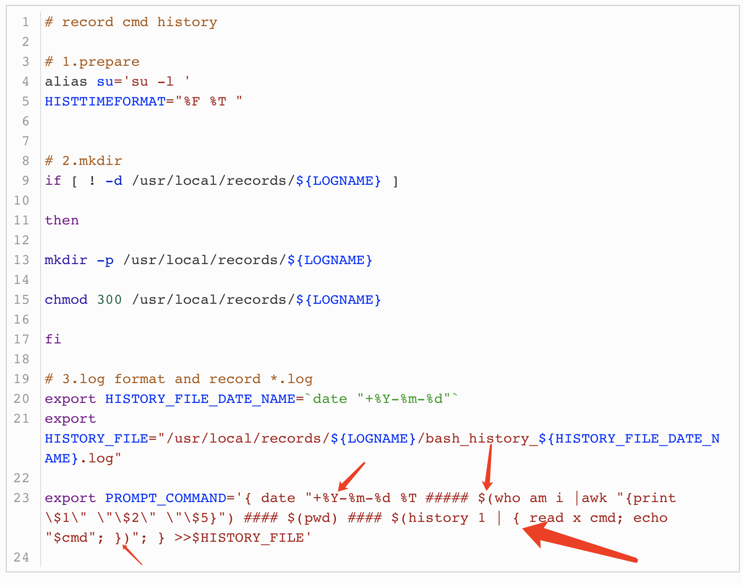Viewport: 743px width, 585px height.
Task: Click ${LOGNAME} in the if condition
Action: click(339, 181)
